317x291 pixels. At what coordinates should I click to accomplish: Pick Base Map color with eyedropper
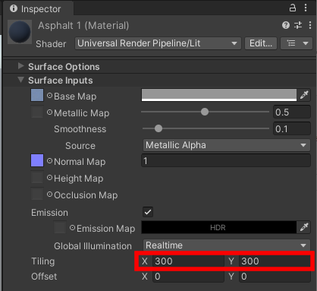pos(304,95)
